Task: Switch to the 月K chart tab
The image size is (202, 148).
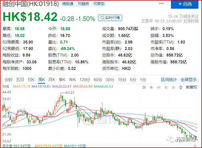Action: [x=52, y=80]
